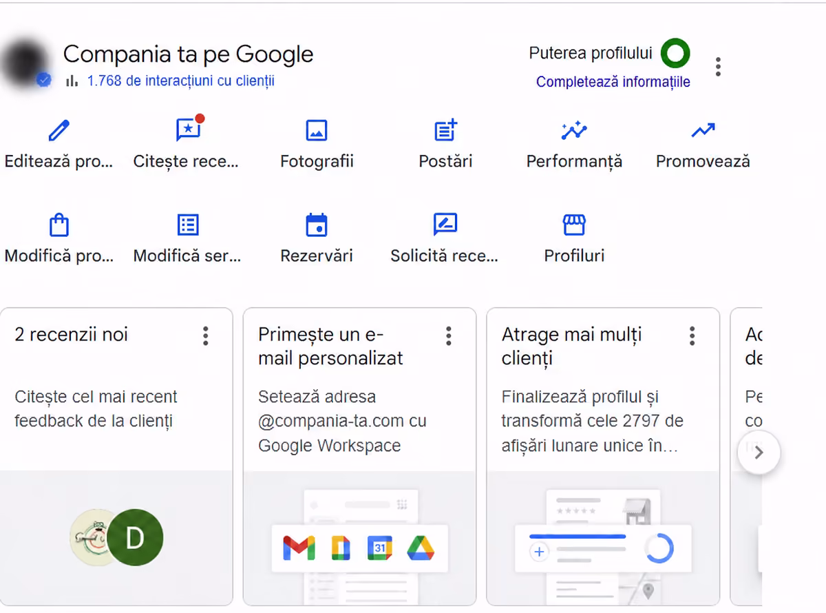Click the partially visible fourth card

pyautogui.click(x=746, y=456)
